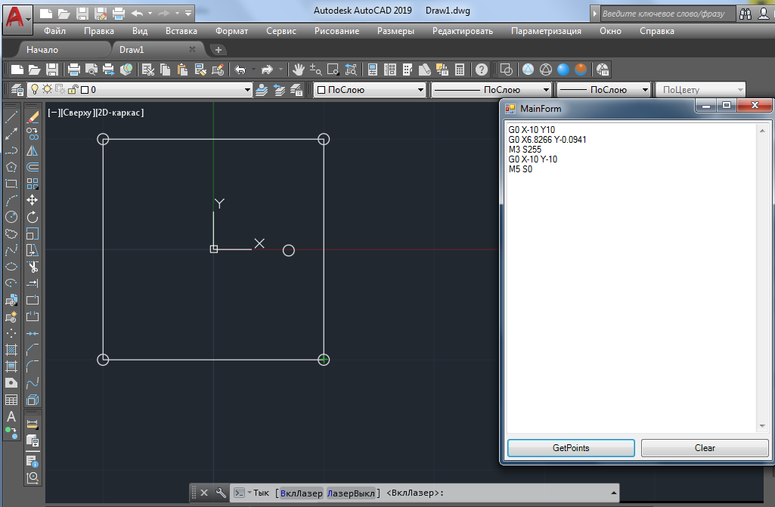Click the Measure distance ruler icon

click(x=32, y=424)
